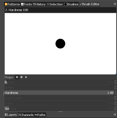The image size is (117, 118).
Task: Open the Paths tab
Action: pos(40,115)
